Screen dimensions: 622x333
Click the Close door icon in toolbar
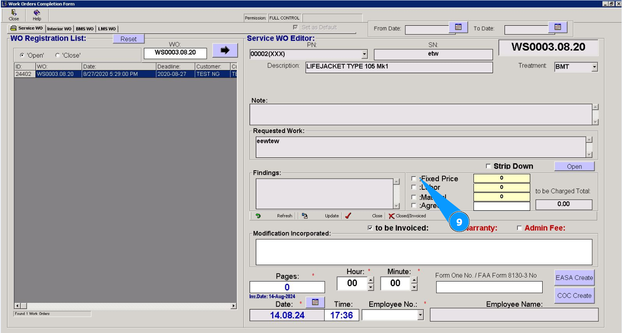click(14, 13)
